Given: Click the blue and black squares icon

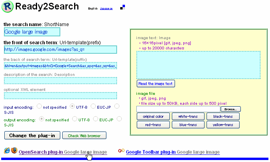Looking at the screenshot, I should click(123, 7).
